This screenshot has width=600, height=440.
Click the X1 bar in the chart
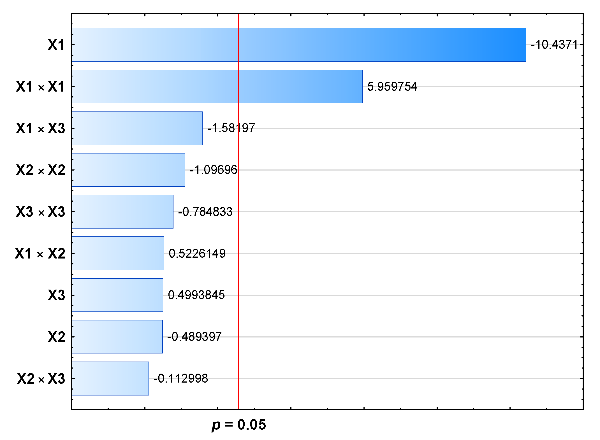[299, 45]
